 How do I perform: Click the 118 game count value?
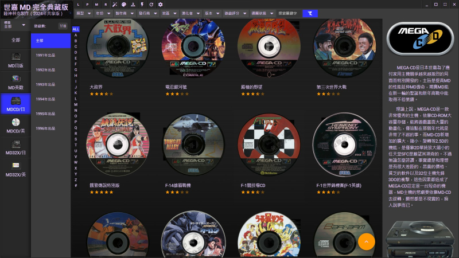pos(63,26)
